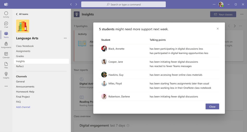Open the Activity feed in sidebar
This screenshot has width=247, height=132.
pos(6,15)
